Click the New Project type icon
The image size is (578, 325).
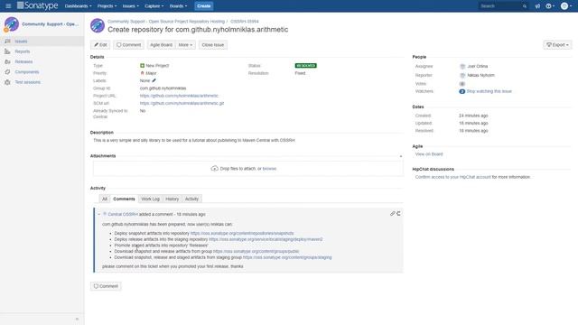pos(143,66)
